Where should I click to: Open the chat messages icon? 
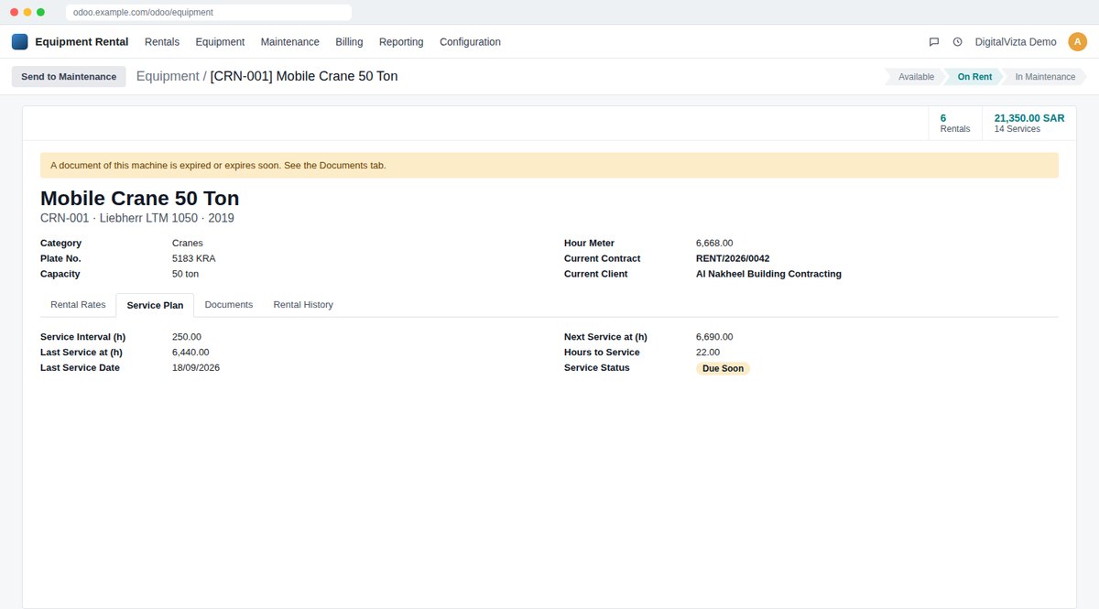point(934,42)
